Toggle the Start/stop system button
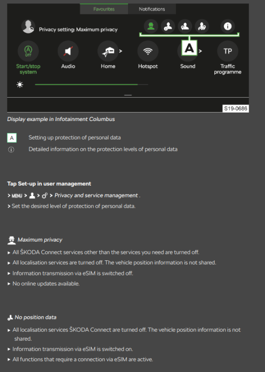Screen dimensions: 265x372 (x=28, y=51)
